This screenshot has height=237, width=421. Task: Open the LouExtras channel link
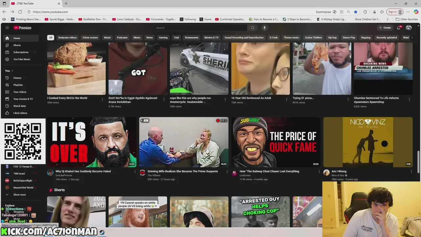tap(245, 175)
